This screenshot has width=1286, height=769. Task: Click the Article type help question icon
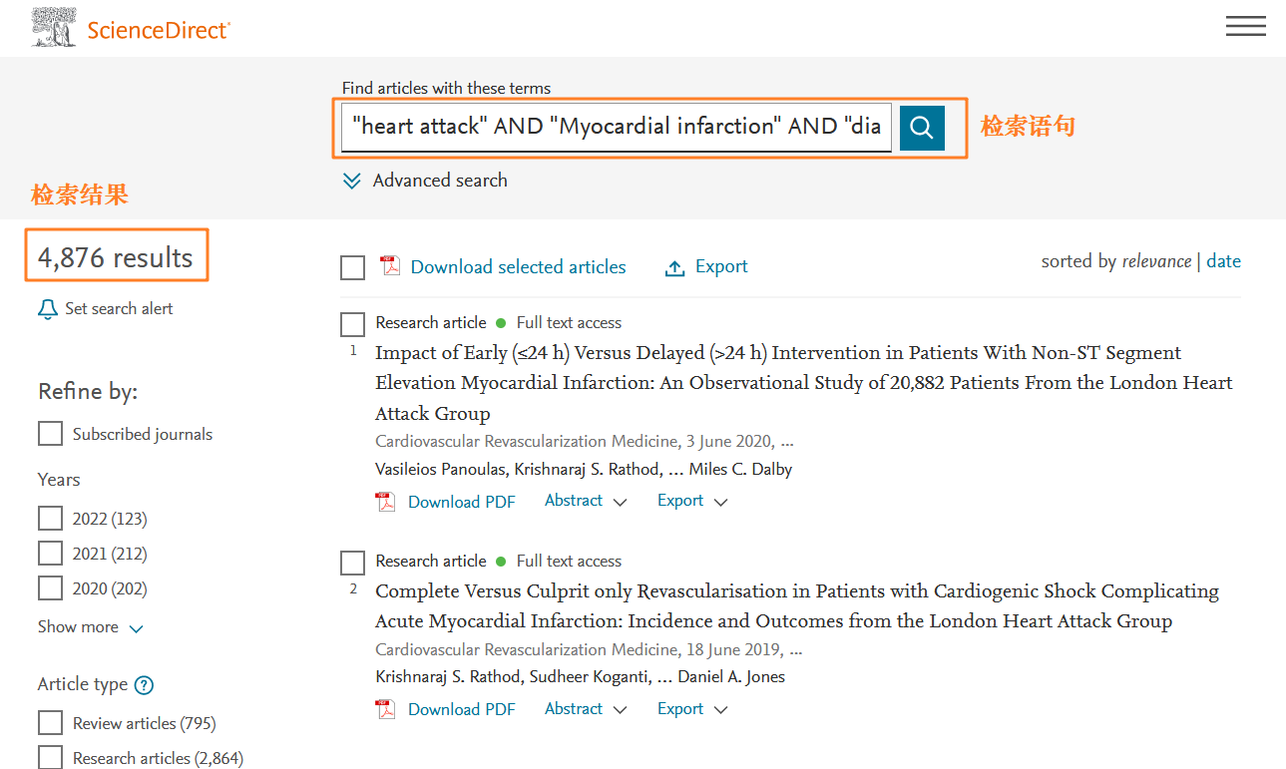(x=145, y=685)
